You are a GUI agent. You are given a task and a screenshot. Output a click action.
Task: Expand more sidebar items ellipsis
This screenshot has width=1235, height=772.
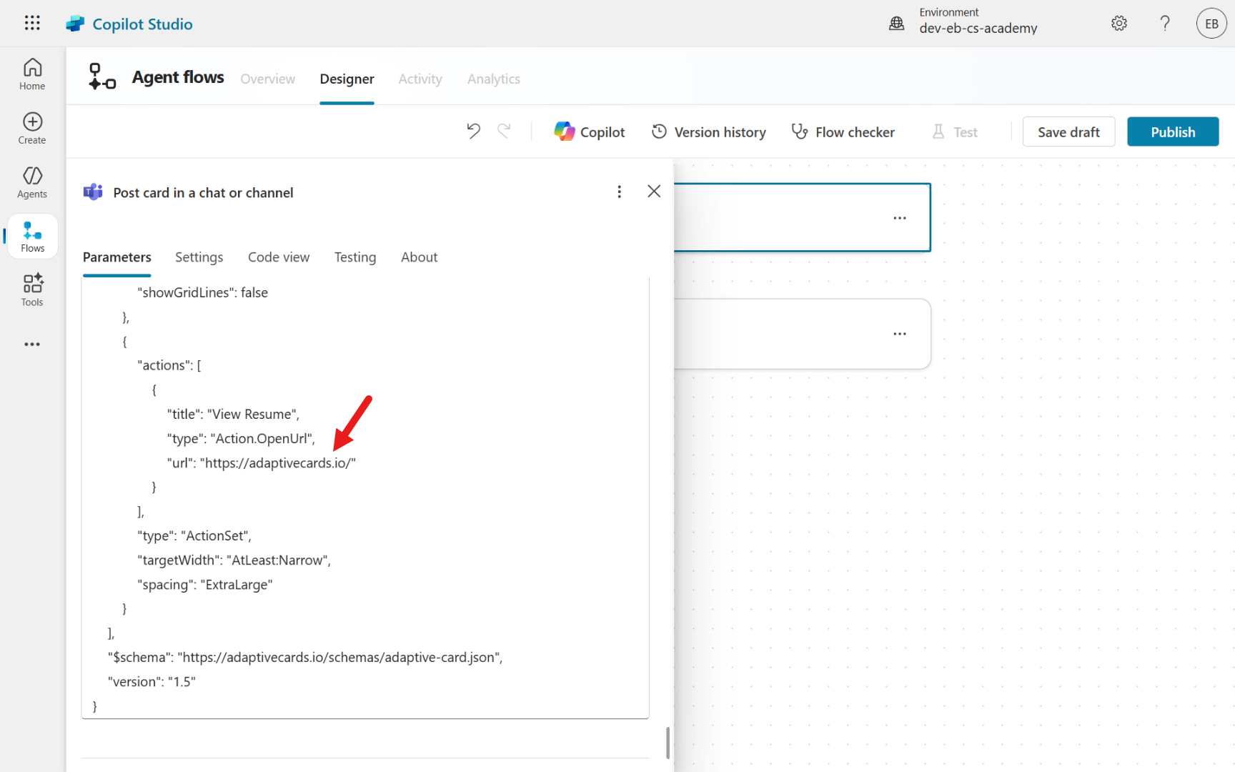[x=32, y=345]
